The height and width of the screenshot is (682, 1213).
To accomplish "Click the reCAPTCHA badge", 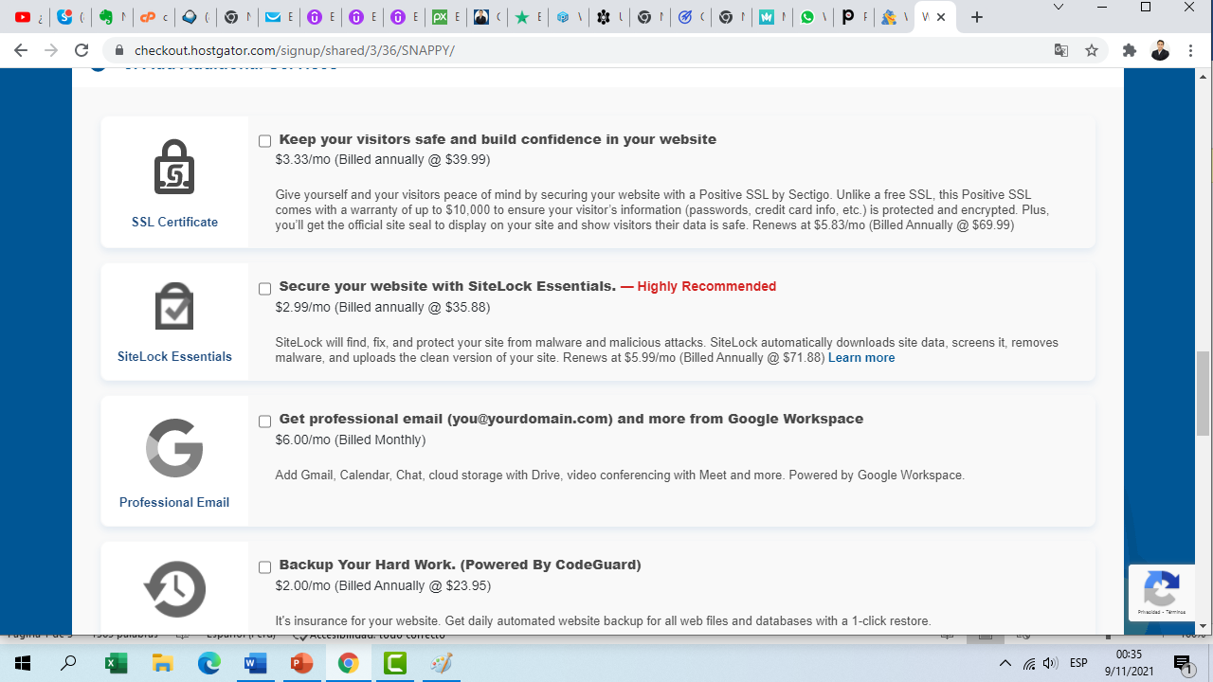I will coord(1161,592).
